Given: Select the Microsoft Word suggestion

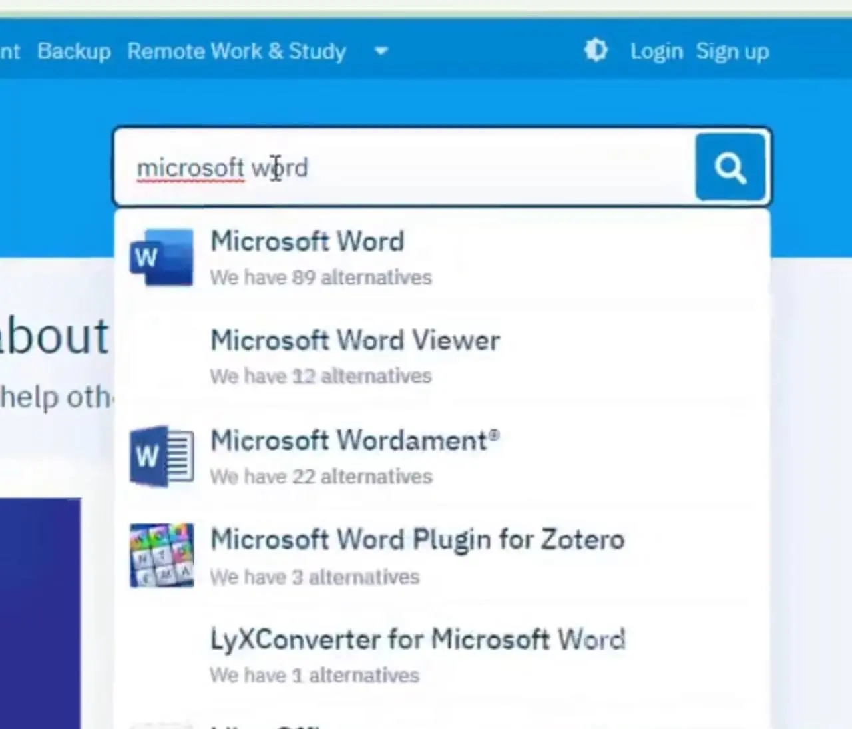Looking at the screenshot, I should (x=443, y=258).
